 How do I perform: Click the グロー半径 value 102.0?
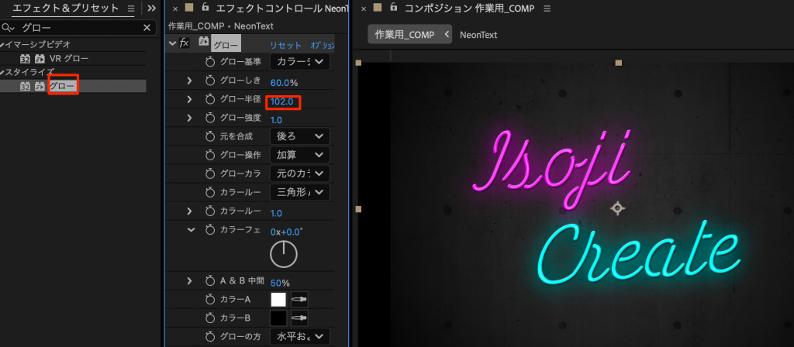[x=282, y=101]
